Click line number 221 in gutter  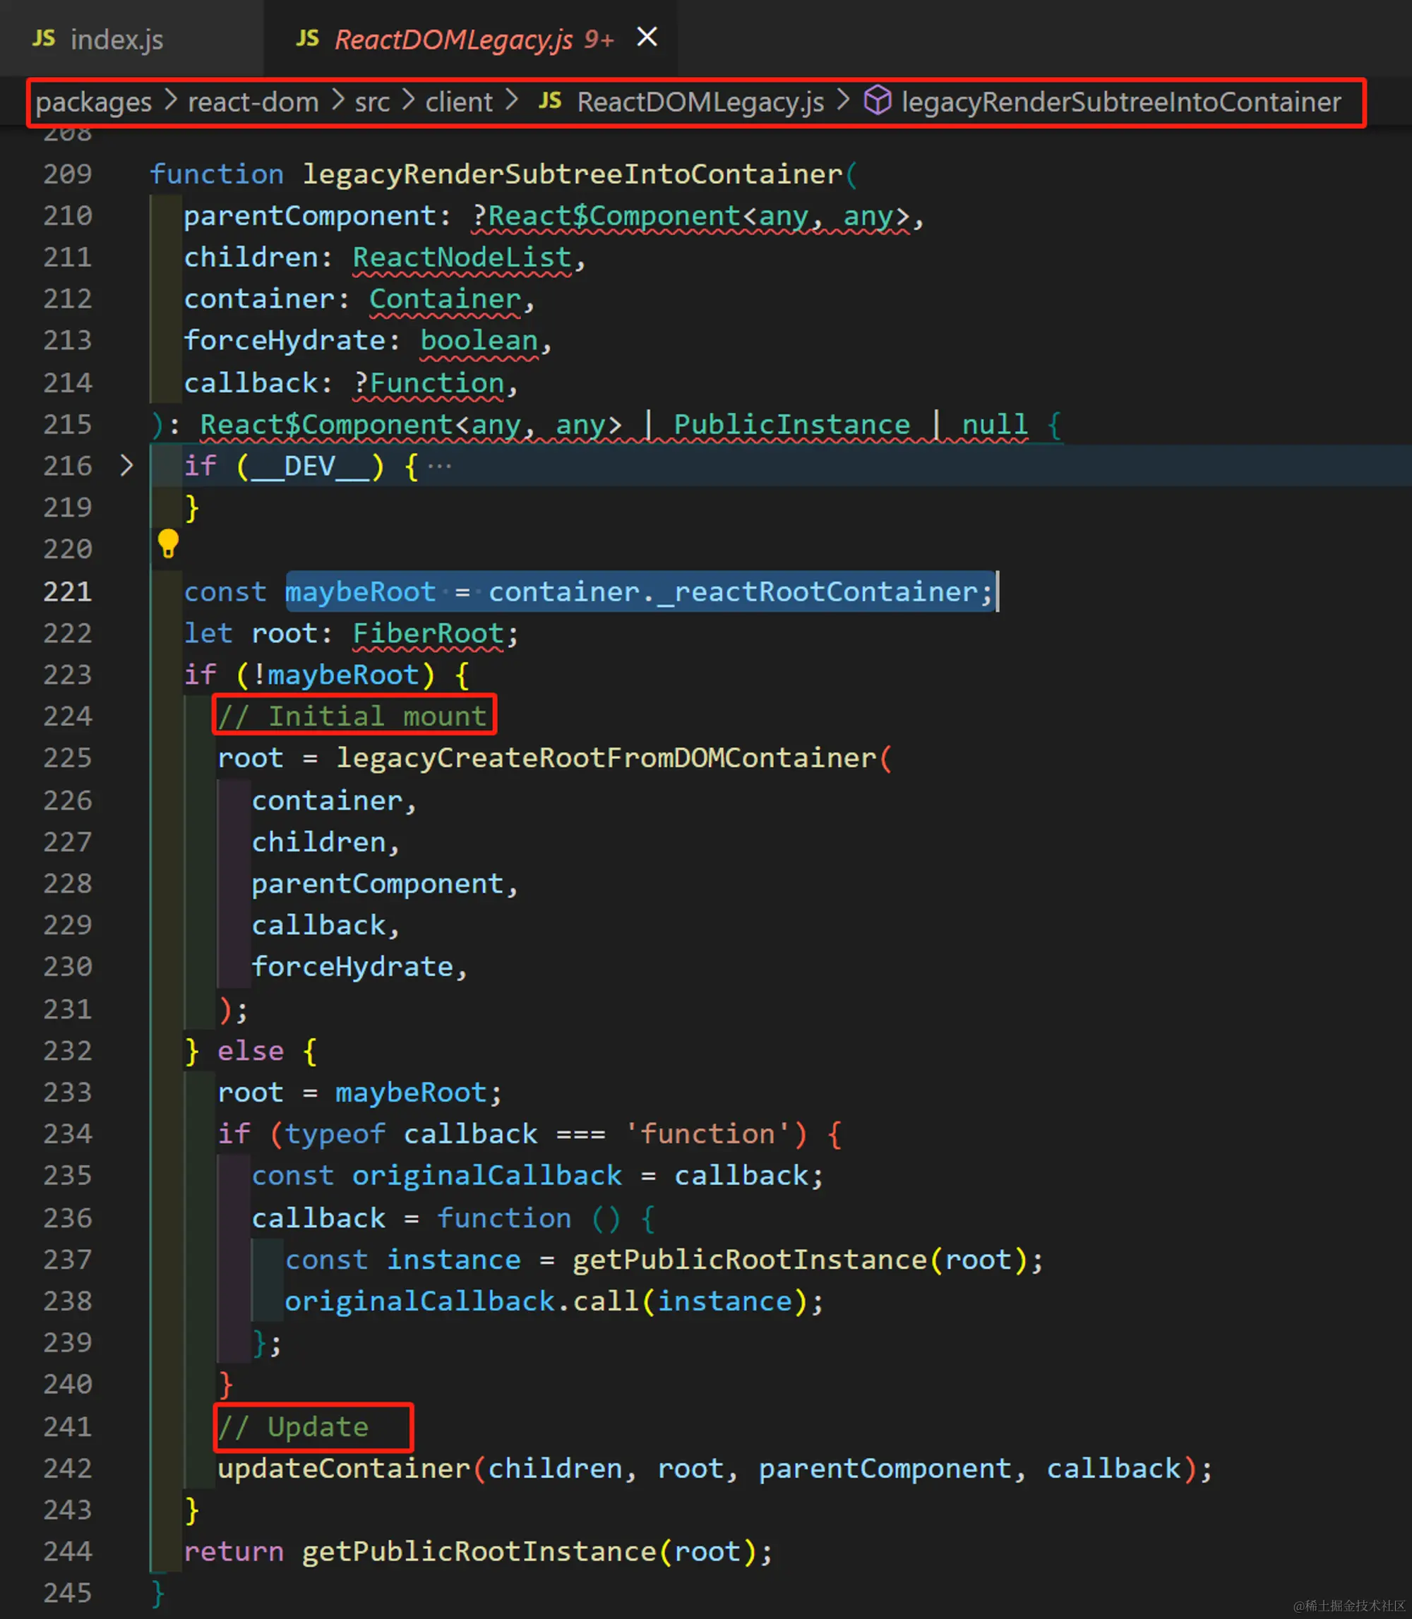68,591
